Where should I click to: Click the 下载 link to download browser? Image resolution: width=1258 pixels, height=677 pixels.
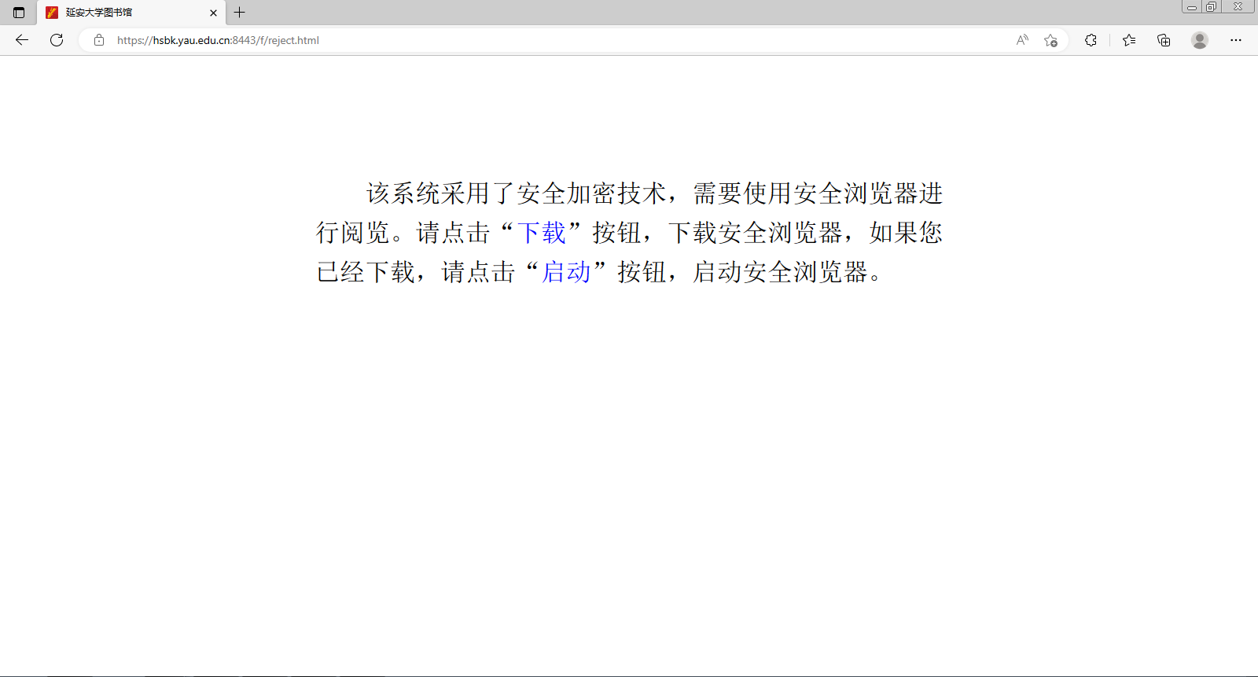[542, 233]
